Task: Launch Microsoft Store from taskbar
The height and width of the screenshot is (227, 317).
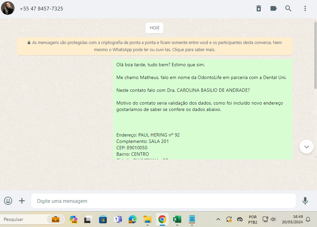Action: [103, 219]
